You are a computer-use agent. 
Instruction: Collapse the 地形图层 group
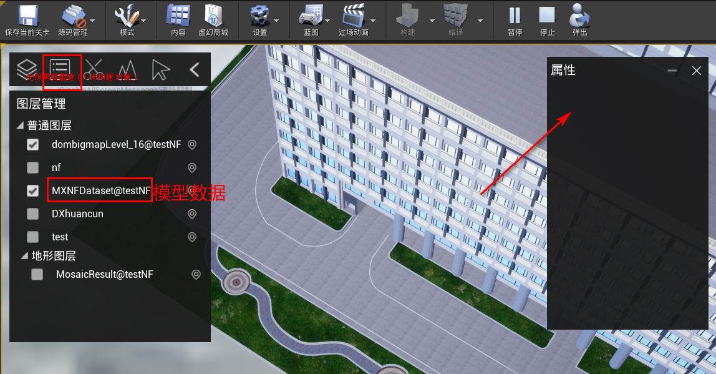(x=24, y=256)
